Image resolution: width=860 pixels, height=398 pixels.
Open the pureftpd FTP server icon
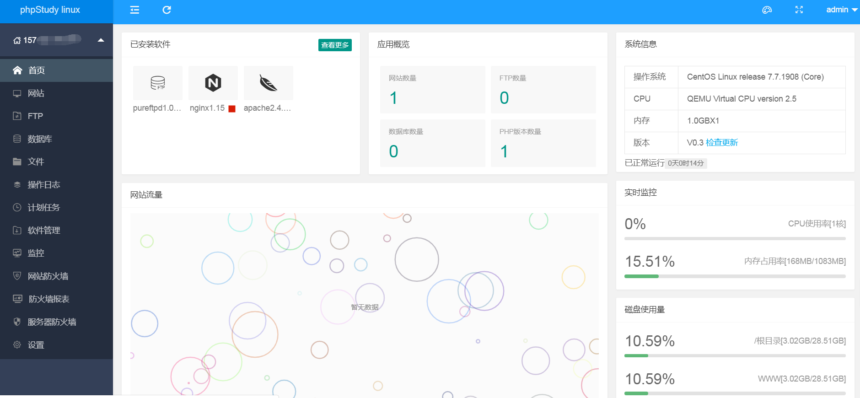158,83
